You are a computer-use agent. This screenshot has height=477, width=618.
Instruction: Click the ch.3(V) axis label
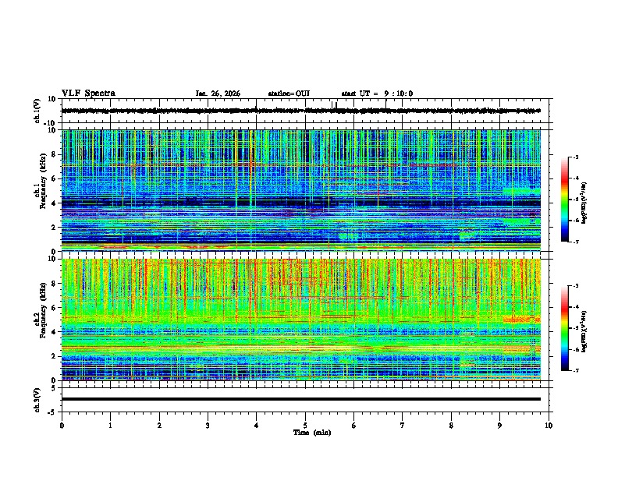[37, 400]
